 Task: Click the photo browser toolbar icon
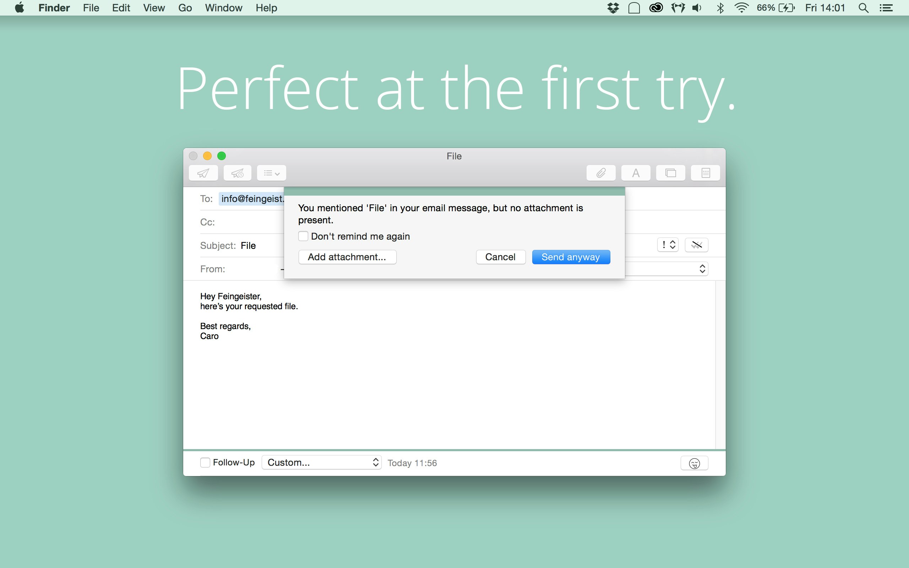[x=670, y=173]
